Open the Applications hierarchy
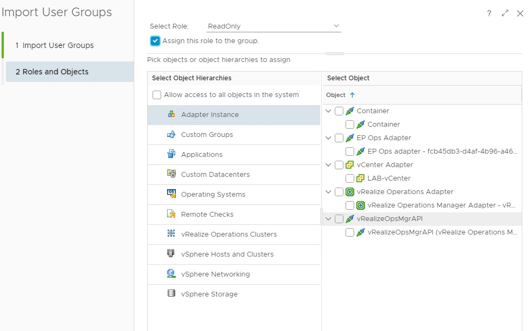Viewport: 531px width, 331px height. coord(233,155)
